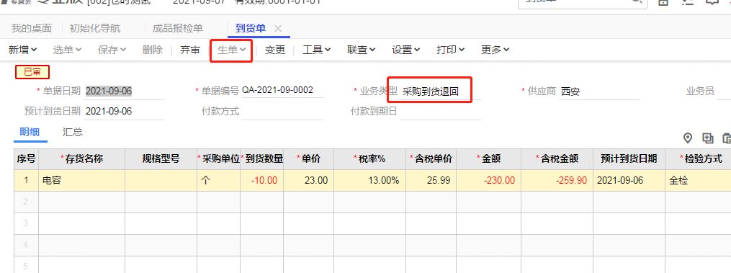Click the 预计到货日期 header field
Screen dimensions: 731x273
[125, 112]
